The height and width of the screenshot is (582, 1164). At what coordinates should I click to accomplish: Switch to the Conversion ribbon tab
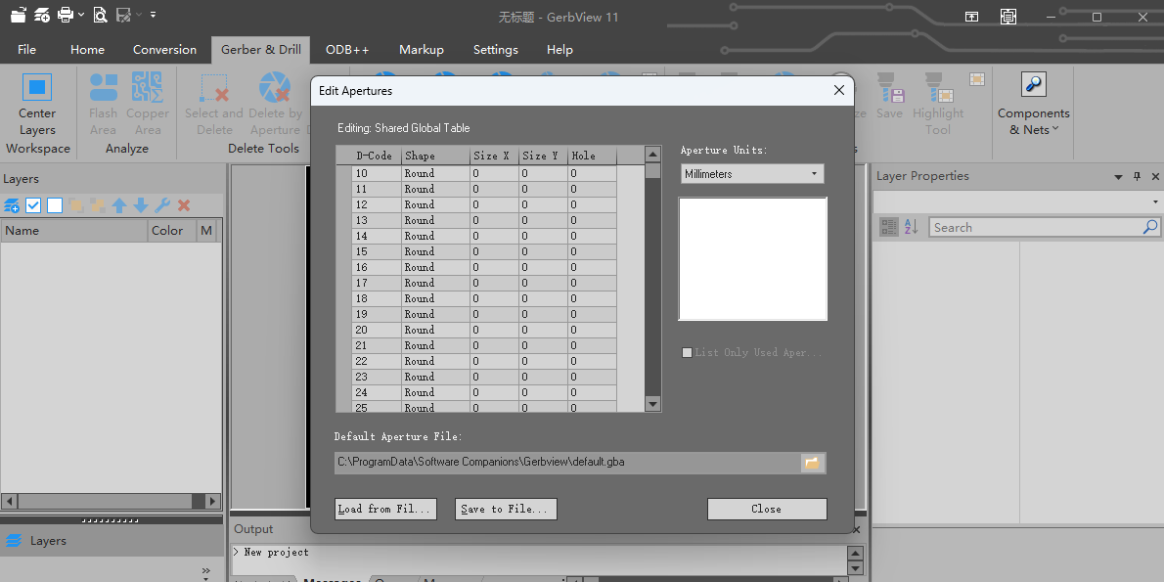(164, 50)
